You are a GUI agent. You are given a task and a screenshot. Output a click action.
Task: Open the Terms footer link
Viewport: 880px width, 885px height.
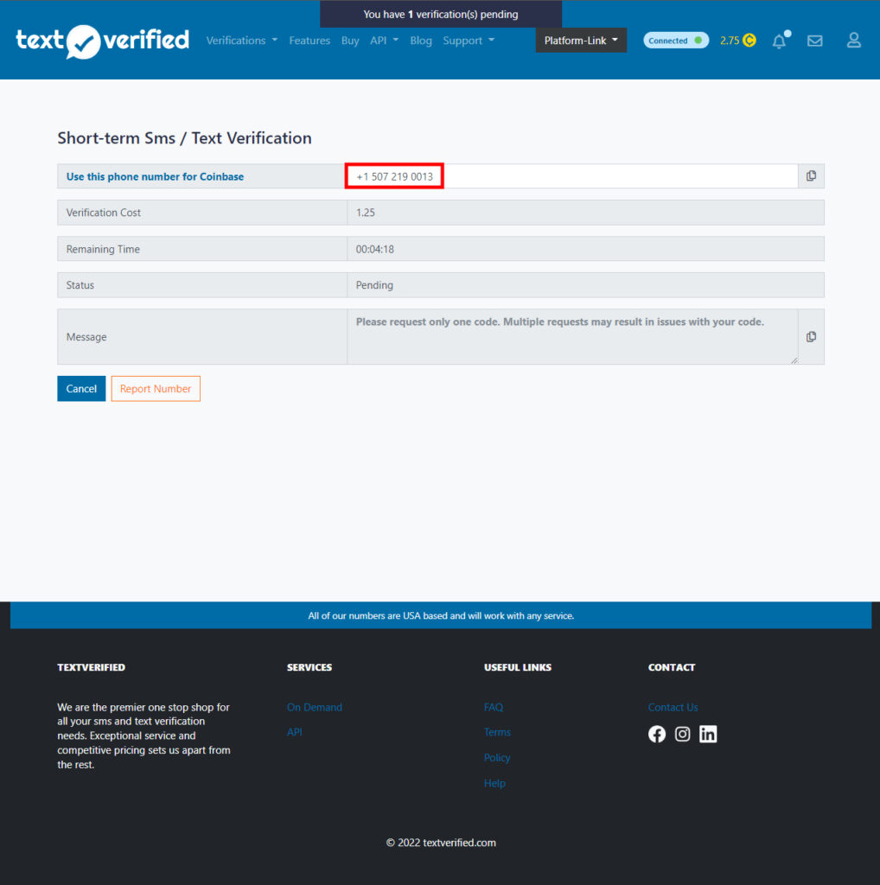(497, 732)
